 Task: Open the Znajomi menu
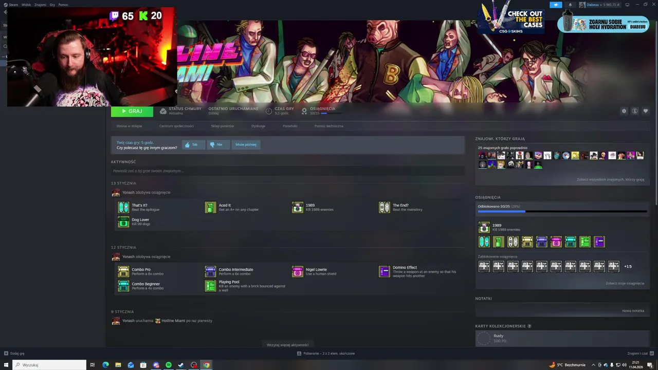pos(40,5)
